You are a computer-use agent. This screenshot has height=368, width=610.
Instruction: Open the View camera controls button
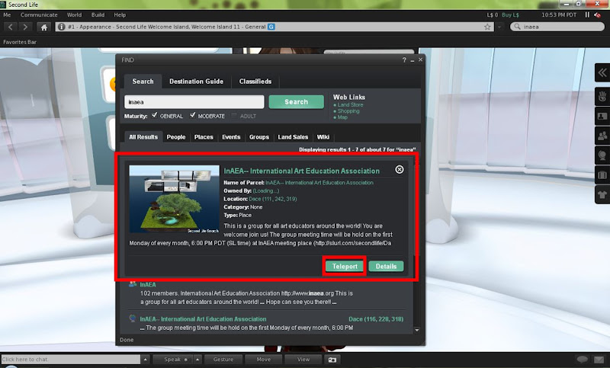pos(303,360)
